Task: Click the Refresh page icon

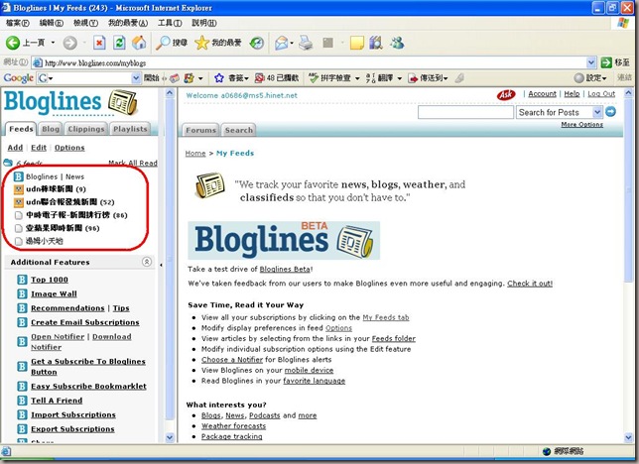Action: (119, 43)
